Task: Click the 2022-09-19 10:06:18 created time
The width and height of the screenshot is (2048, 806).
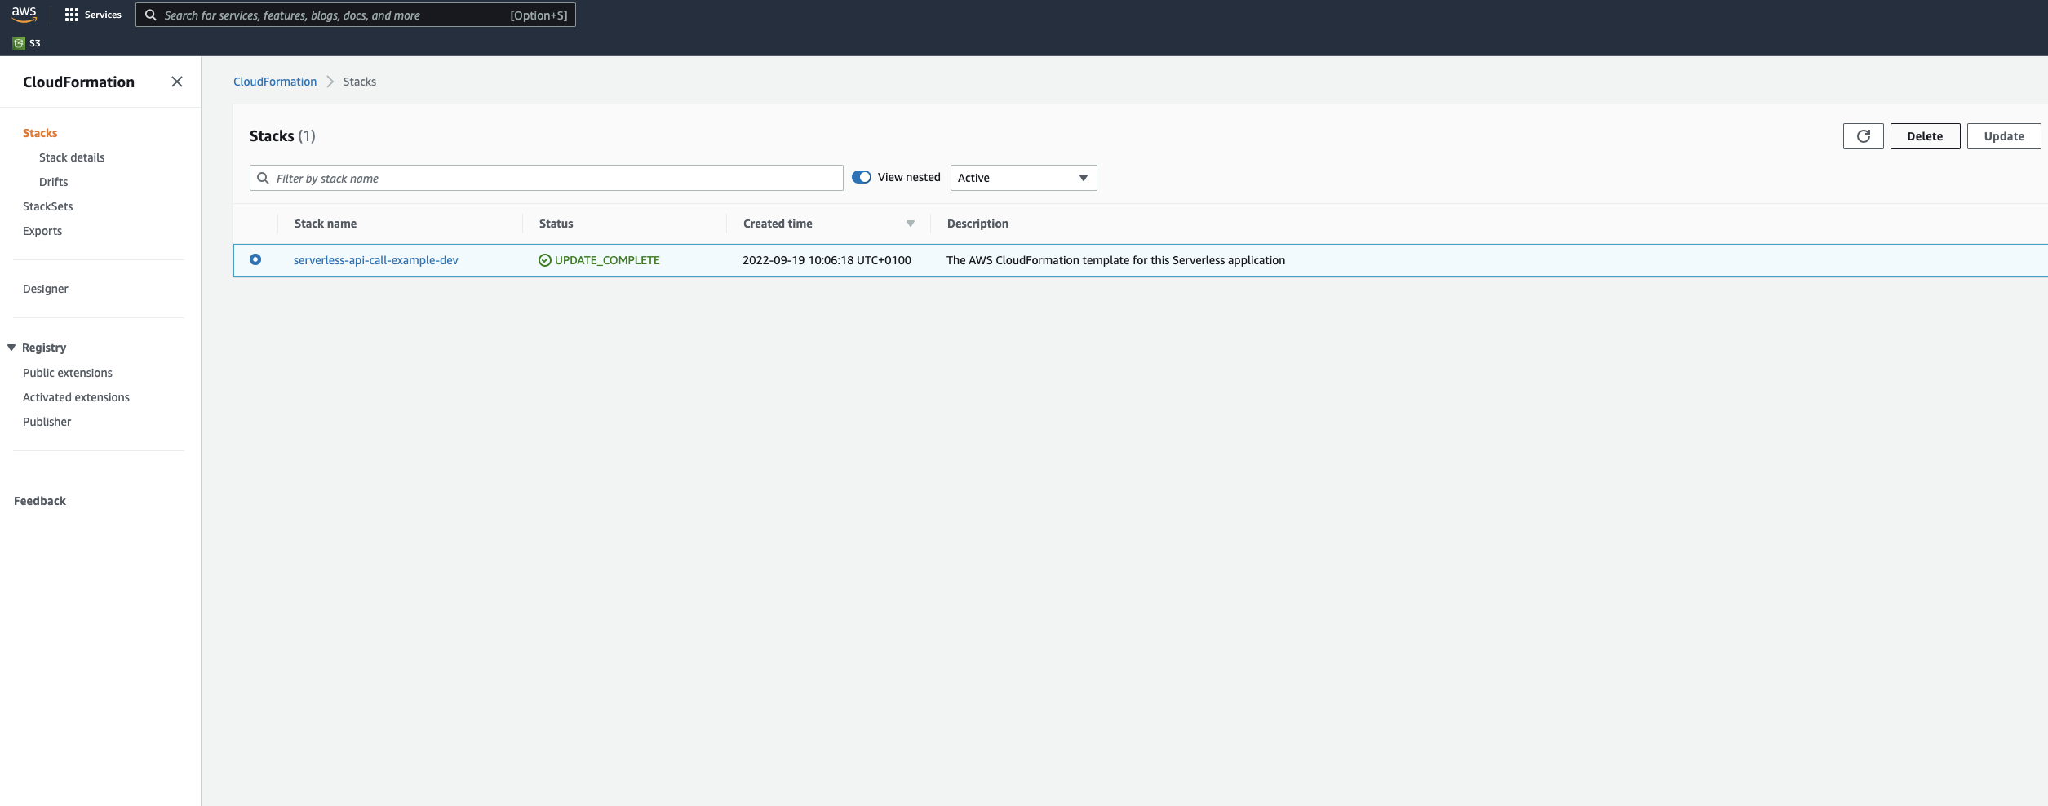Action: click(x=827, y=260)
